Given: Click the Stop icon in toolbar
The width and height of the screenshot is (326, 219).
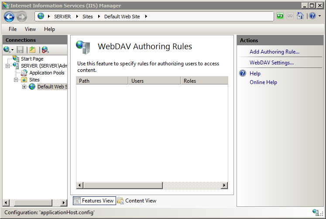Looking at the screenshot, I should tap(290, 16).
